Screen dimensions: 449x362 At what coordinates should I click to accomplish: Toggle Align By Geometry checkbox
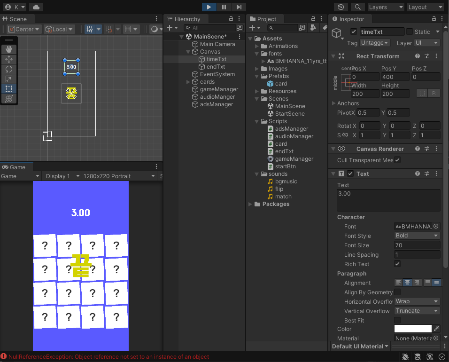pyautogui.click(x=397, y=292)
